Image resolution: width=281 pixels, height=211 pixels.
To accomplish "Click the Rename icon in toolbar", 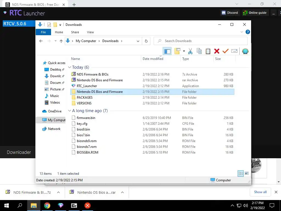I will [234, 51].
